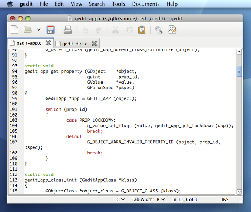Copy selection with the copy icon

click(x=129, y=29)
